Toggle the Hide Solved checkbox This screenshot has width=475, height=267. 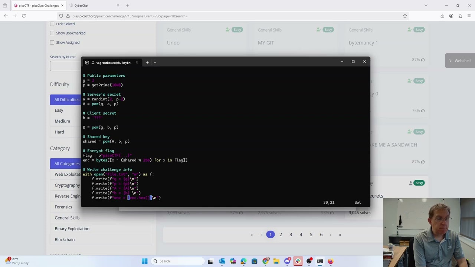point(52,24)
